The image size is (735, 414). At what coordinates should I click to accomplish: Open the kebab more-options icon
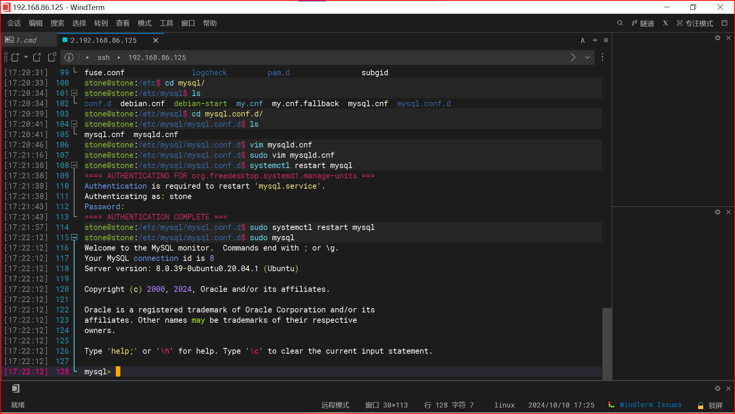click(602, 57)
